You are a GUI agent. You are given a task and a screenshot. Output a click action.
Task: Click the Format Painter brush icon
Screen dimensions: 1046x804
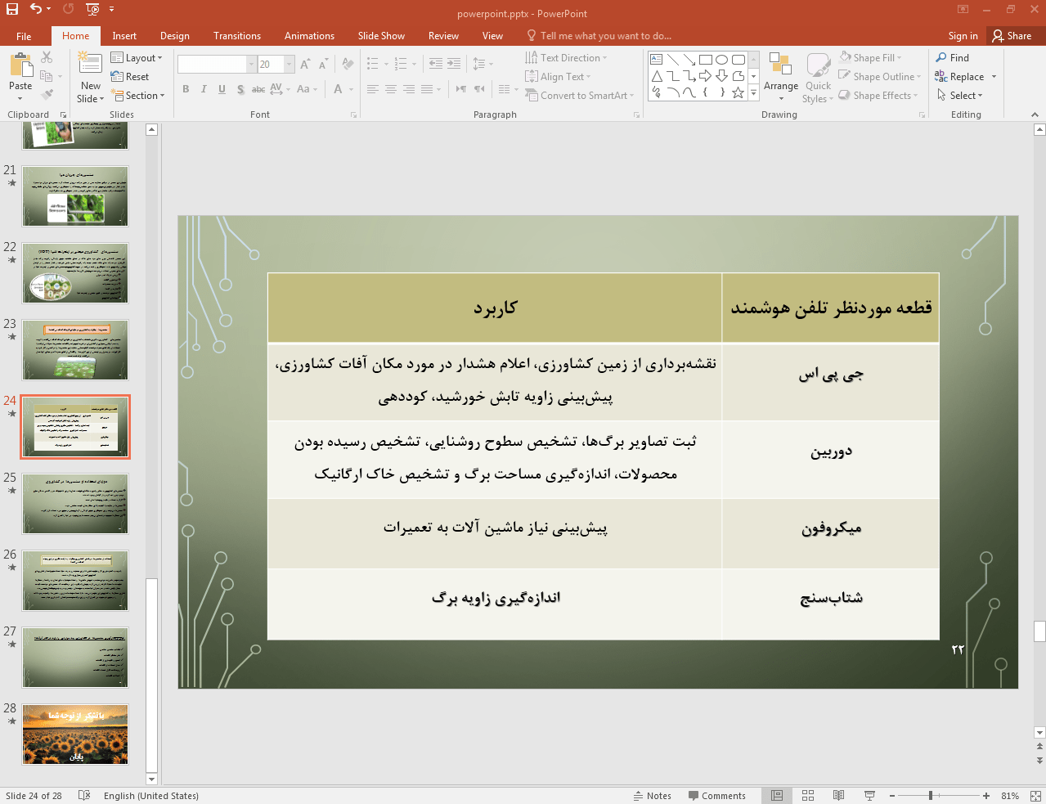point(47,95)
